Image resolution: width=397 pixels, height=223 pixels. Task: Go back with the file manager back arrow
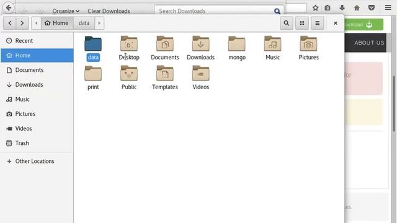10,23
